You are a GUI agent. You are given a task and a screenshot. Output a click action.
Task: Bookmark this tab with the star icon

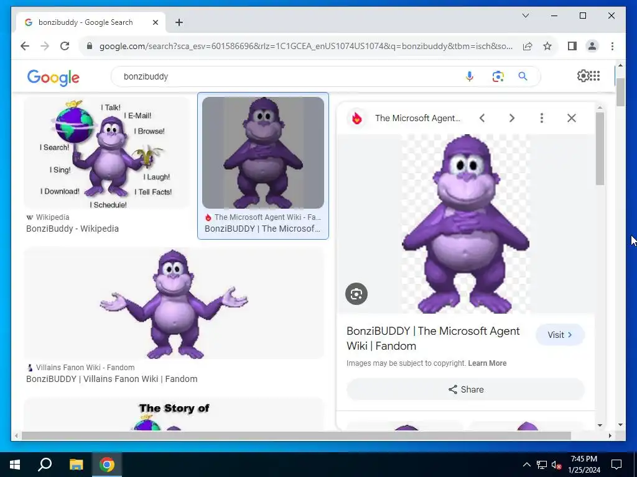tap(547, 46)
